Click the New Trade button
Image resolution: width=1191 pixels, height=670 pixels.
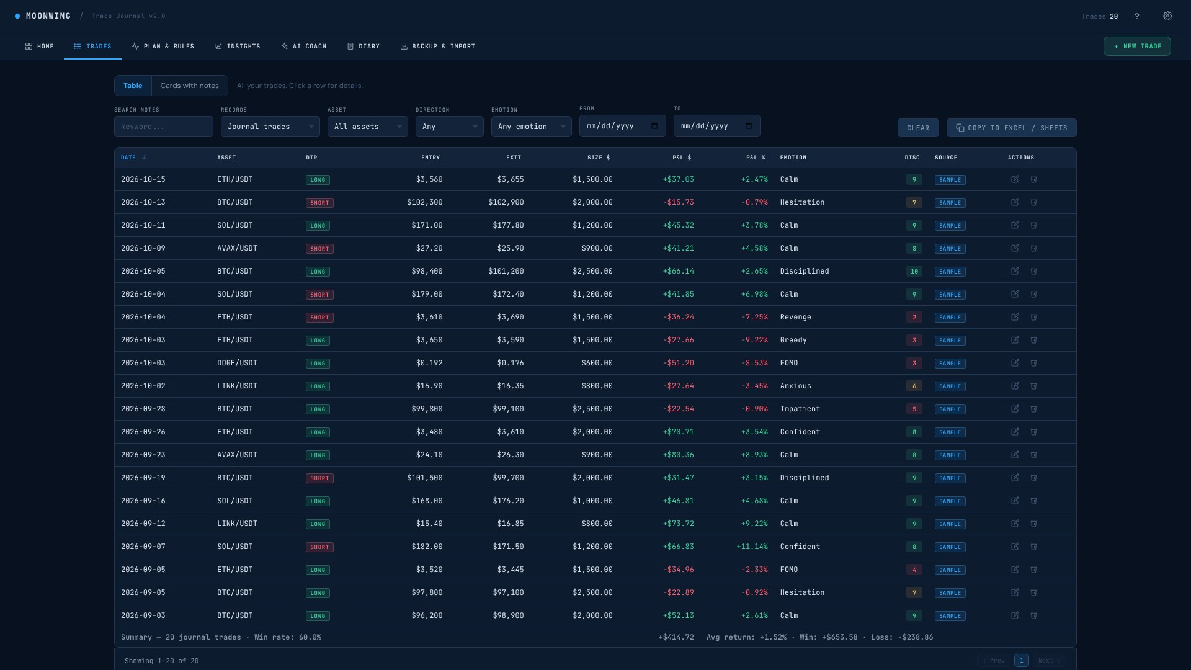pos(1137,47)
